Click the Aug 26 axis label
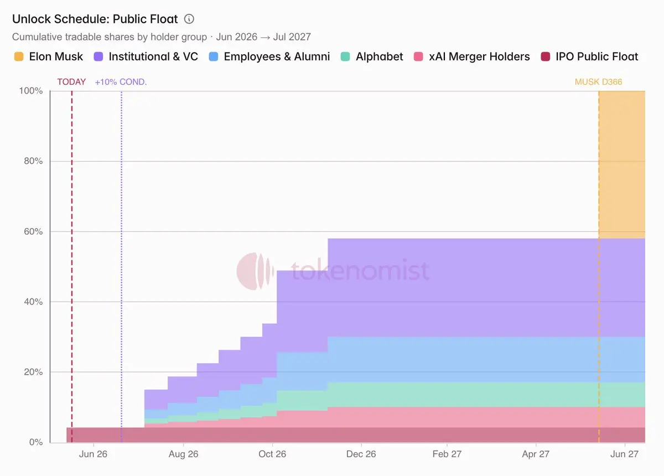This screenshot has width=664, height=476. point(183,454)
